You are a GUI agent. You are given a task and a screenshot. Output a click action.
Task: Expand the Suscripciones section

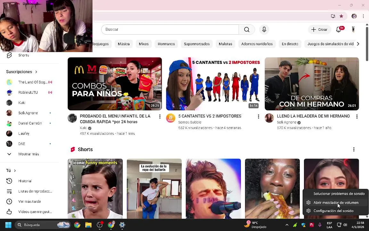point(22,72)
